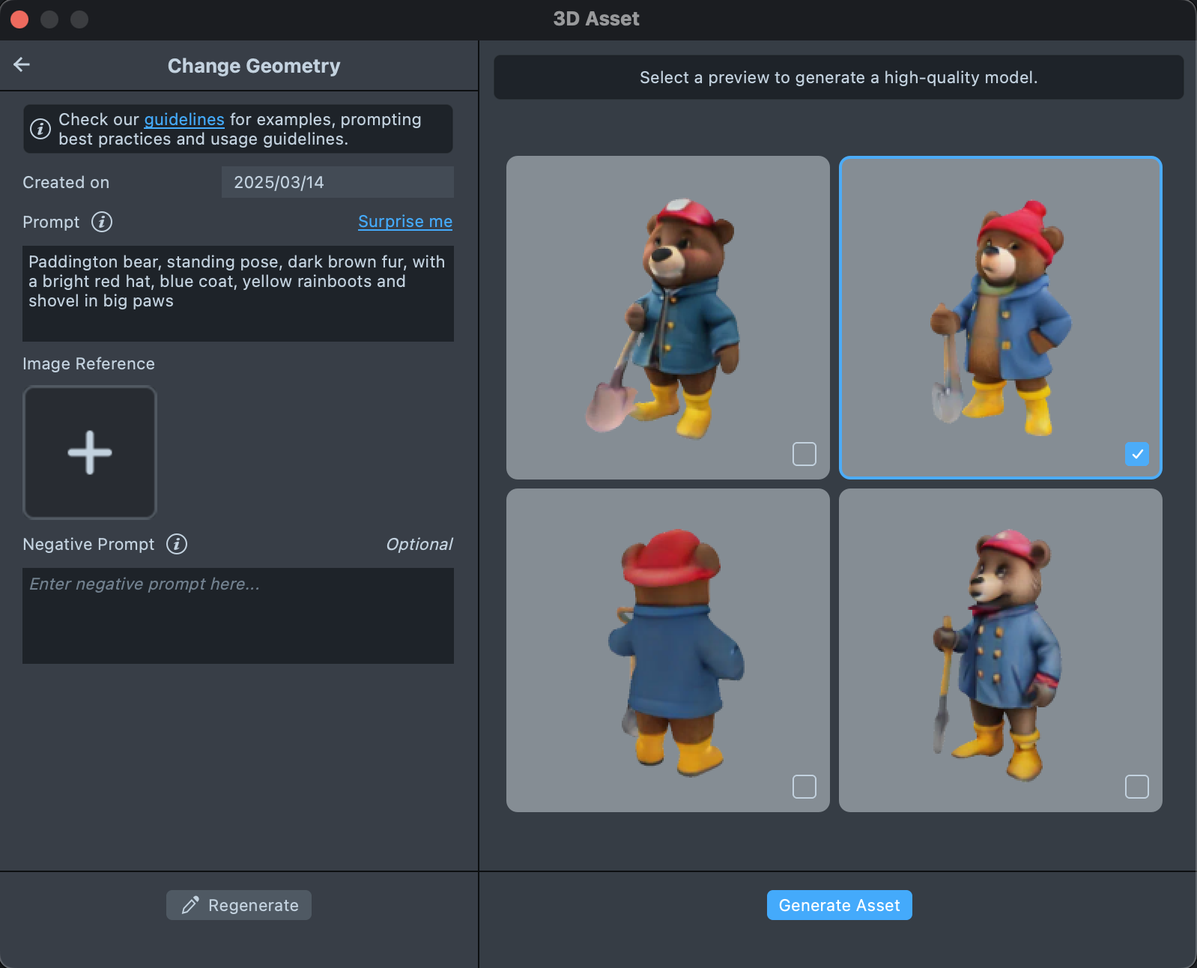Click the Created on date field

pyautogui.click(x=337, y=182)
